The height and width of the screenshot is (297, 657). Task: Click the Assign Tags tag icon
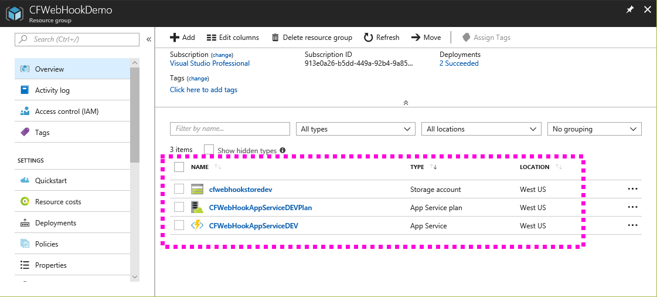467,38
